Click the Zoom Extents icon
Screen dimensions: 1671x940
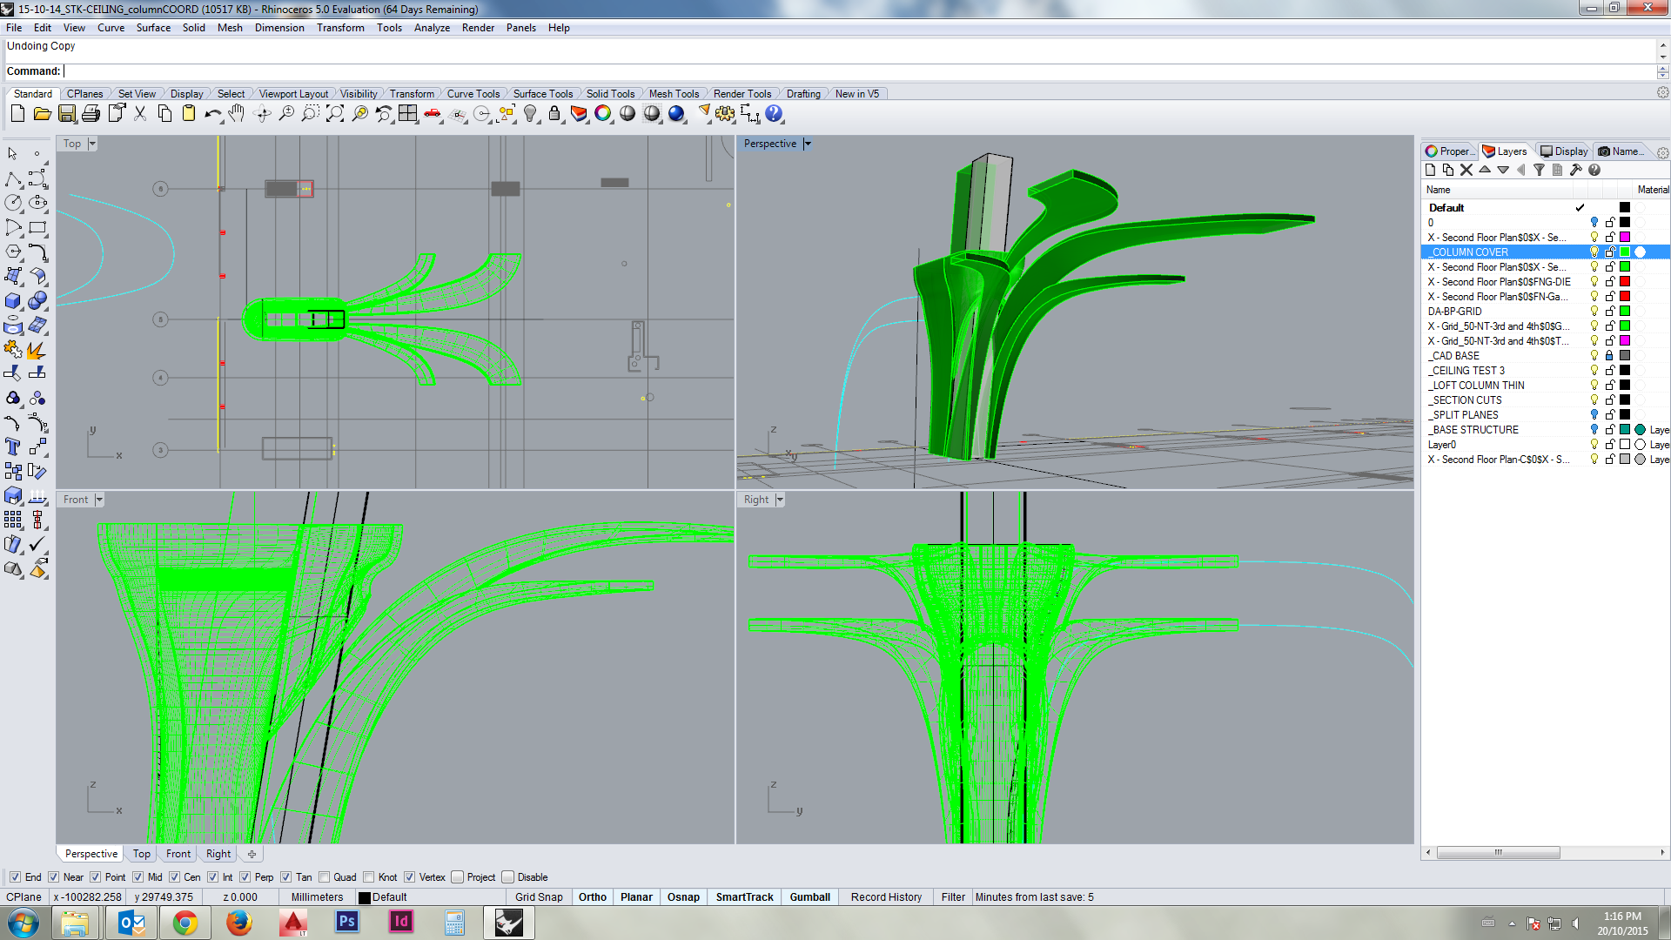point(335,114)
